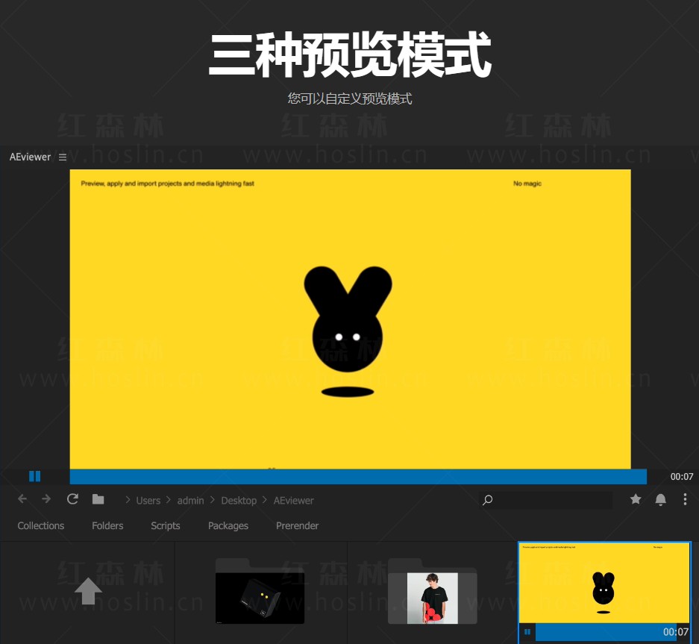Image resolution: width=699 pixels, height=644 pixels.
Task: Click the blue preview progress bar
Action: (x=358, y=476)
